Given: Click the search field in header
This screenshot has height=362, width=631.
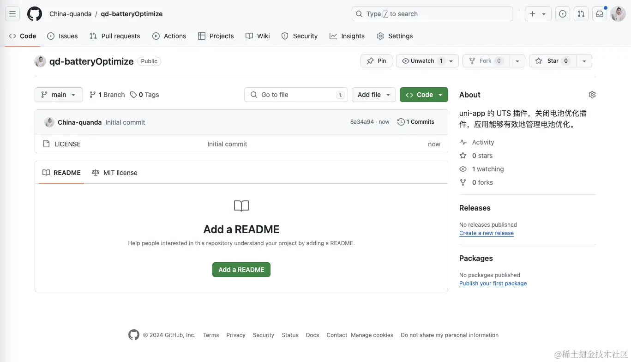Looking at the screenshot, I should pos(433,14).
